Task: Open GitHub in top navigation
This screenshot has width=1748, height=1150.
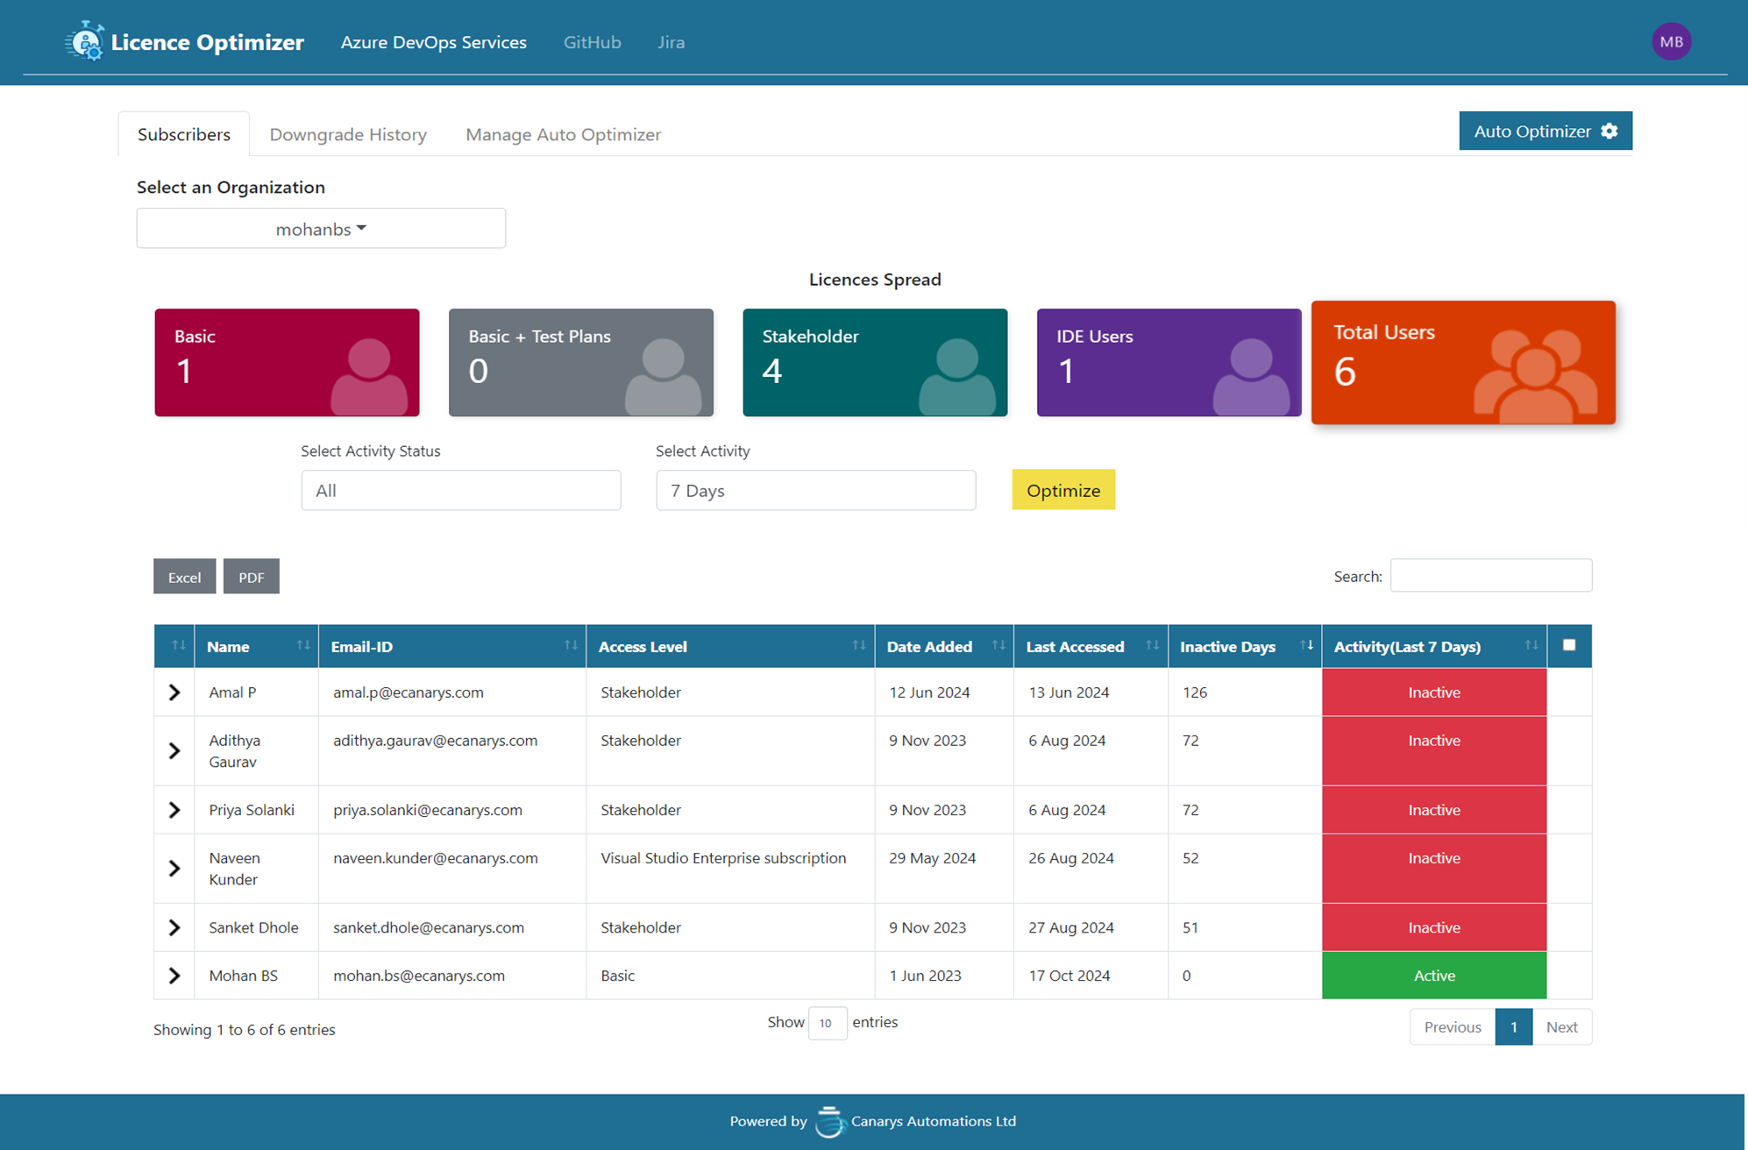Action: tap(592, 42)
